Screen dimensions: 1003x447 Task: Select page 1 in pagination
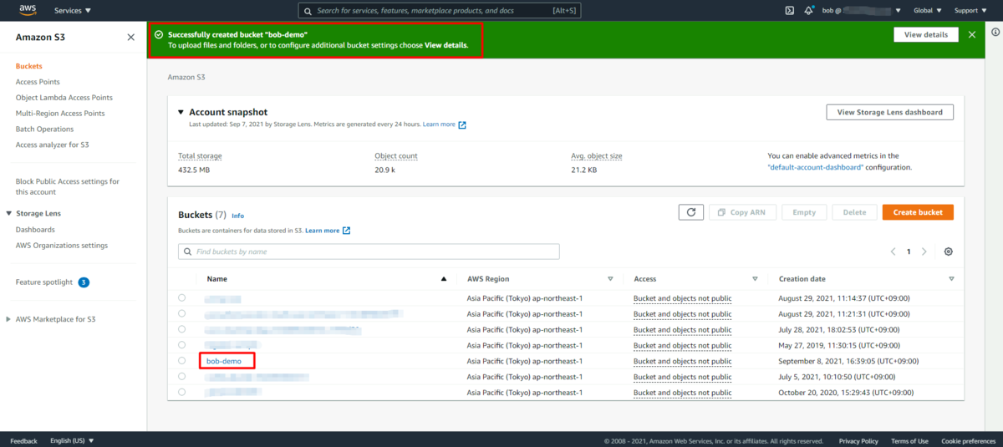pyautogui.click(x=909, y=251)
